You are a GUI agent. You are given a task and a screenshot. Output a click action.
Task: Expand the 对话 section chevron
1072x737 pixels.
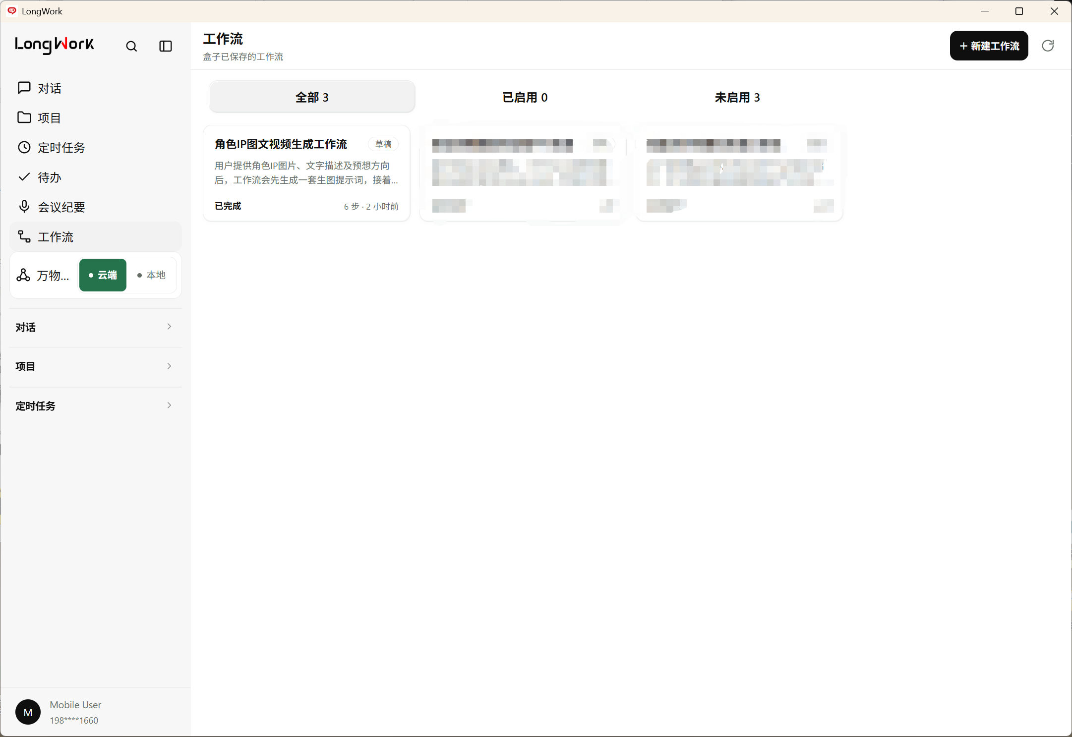tap(169, 327)
